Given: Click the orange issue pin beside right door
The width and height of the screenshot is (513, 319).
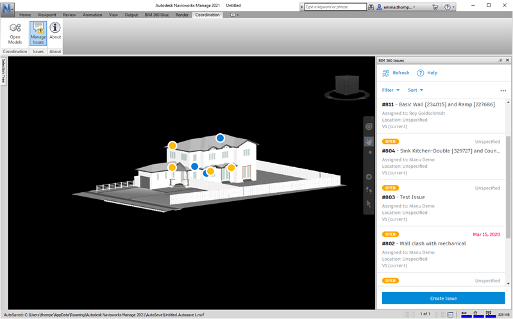Looking at the screenshot, I should coord(231,168).
